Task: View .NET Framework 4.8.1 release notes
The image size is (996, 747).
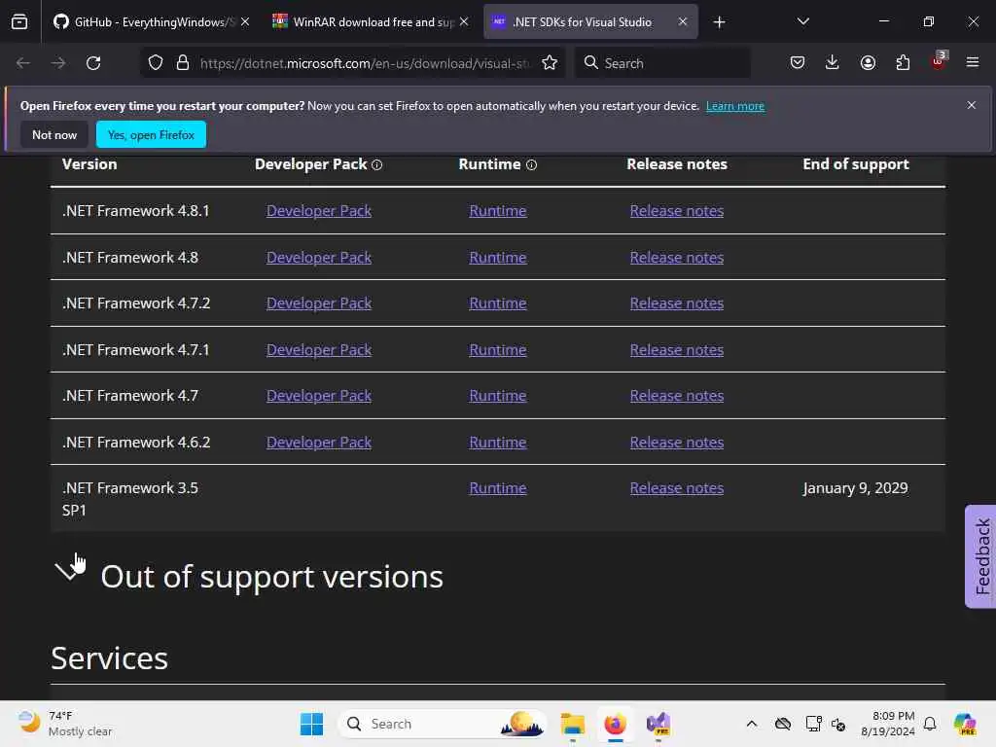Action: tap(677, 211)
